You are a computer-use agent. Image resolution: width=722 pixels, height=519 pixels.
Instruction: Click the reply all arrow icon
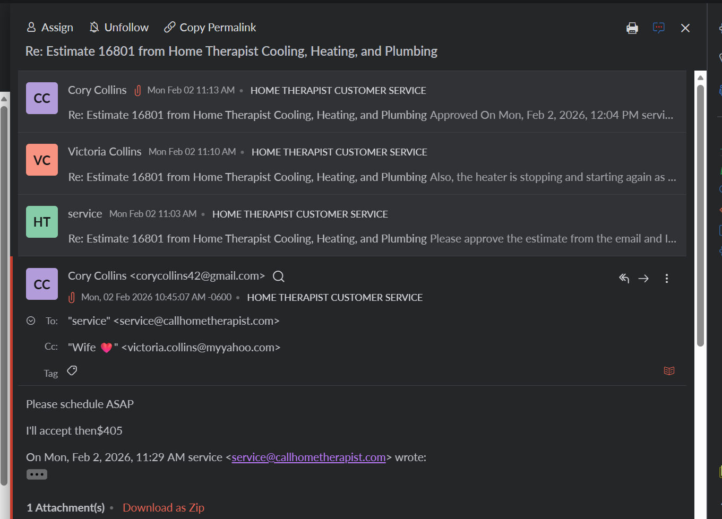click(x=624, y=278)
